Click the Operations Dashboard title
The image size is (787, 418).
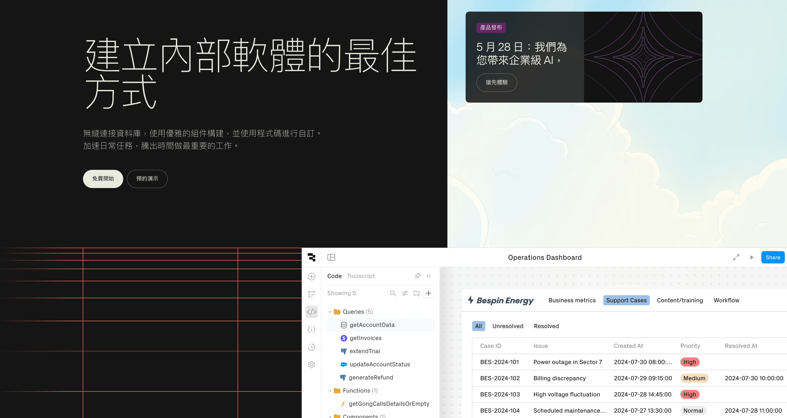tap(545, 258)
